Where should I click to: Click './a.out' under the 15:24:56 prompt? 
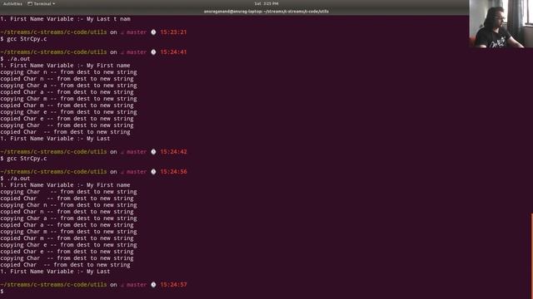pos(18,179)
